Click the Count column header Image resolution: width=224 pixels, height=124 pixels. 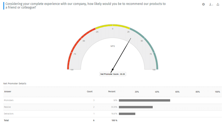[x=90, y=91]
